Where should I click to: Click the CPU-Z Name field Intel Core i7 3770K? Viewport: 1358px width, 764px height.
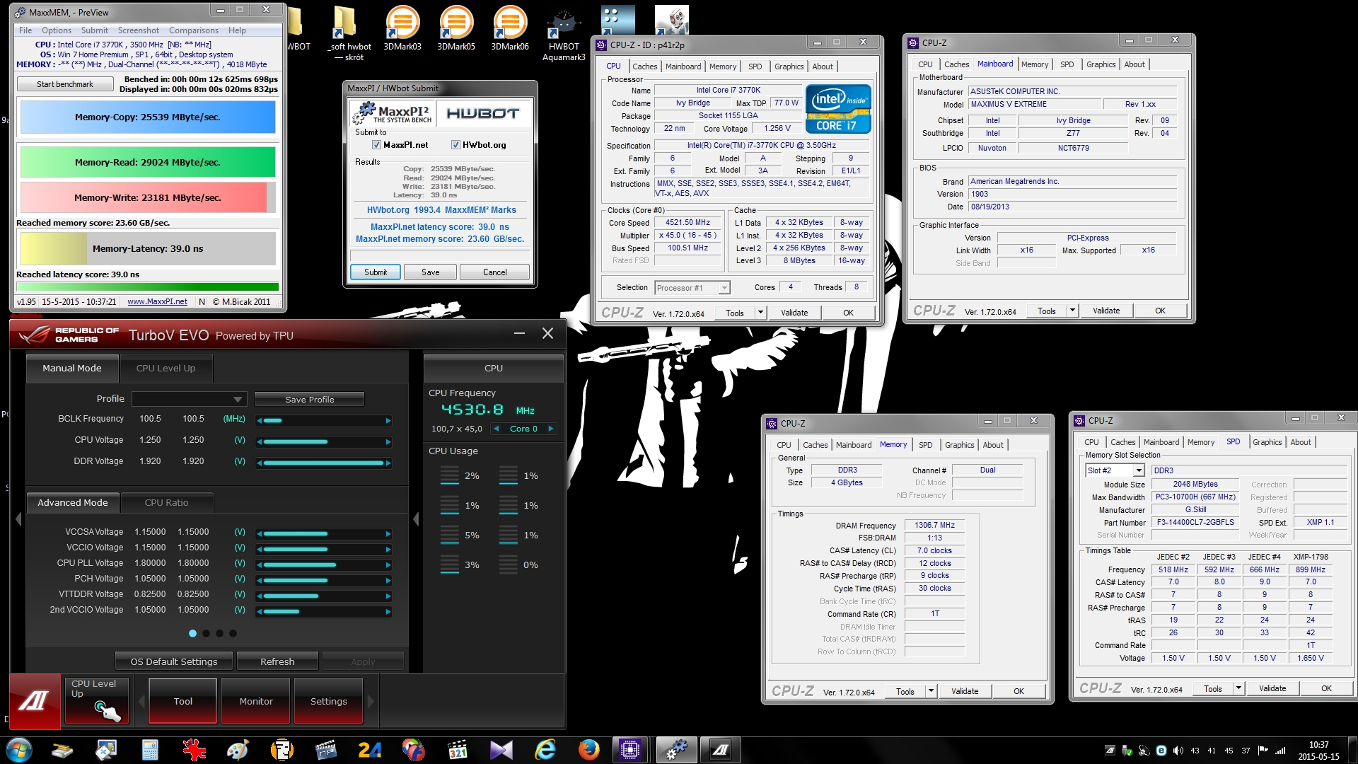point(728,90)
